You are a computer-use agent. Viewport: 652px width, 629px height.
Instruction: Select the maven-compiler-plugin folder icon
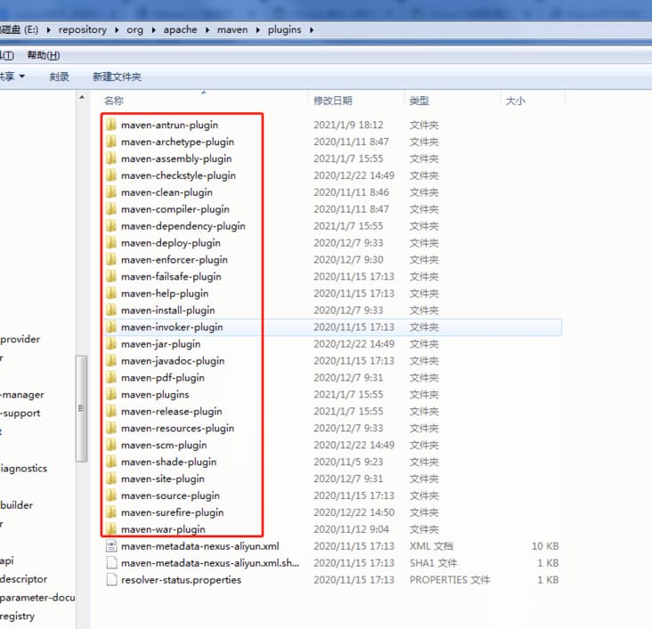(x=111, y=208)
